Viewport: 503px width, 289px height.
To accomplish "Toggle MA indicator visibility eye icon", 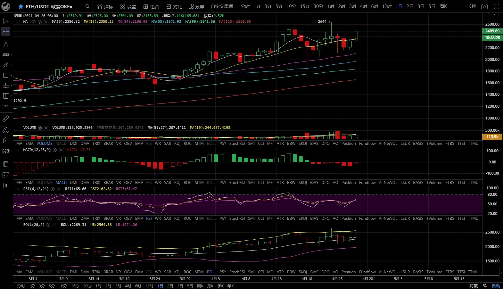I will (x=34, y=22).
